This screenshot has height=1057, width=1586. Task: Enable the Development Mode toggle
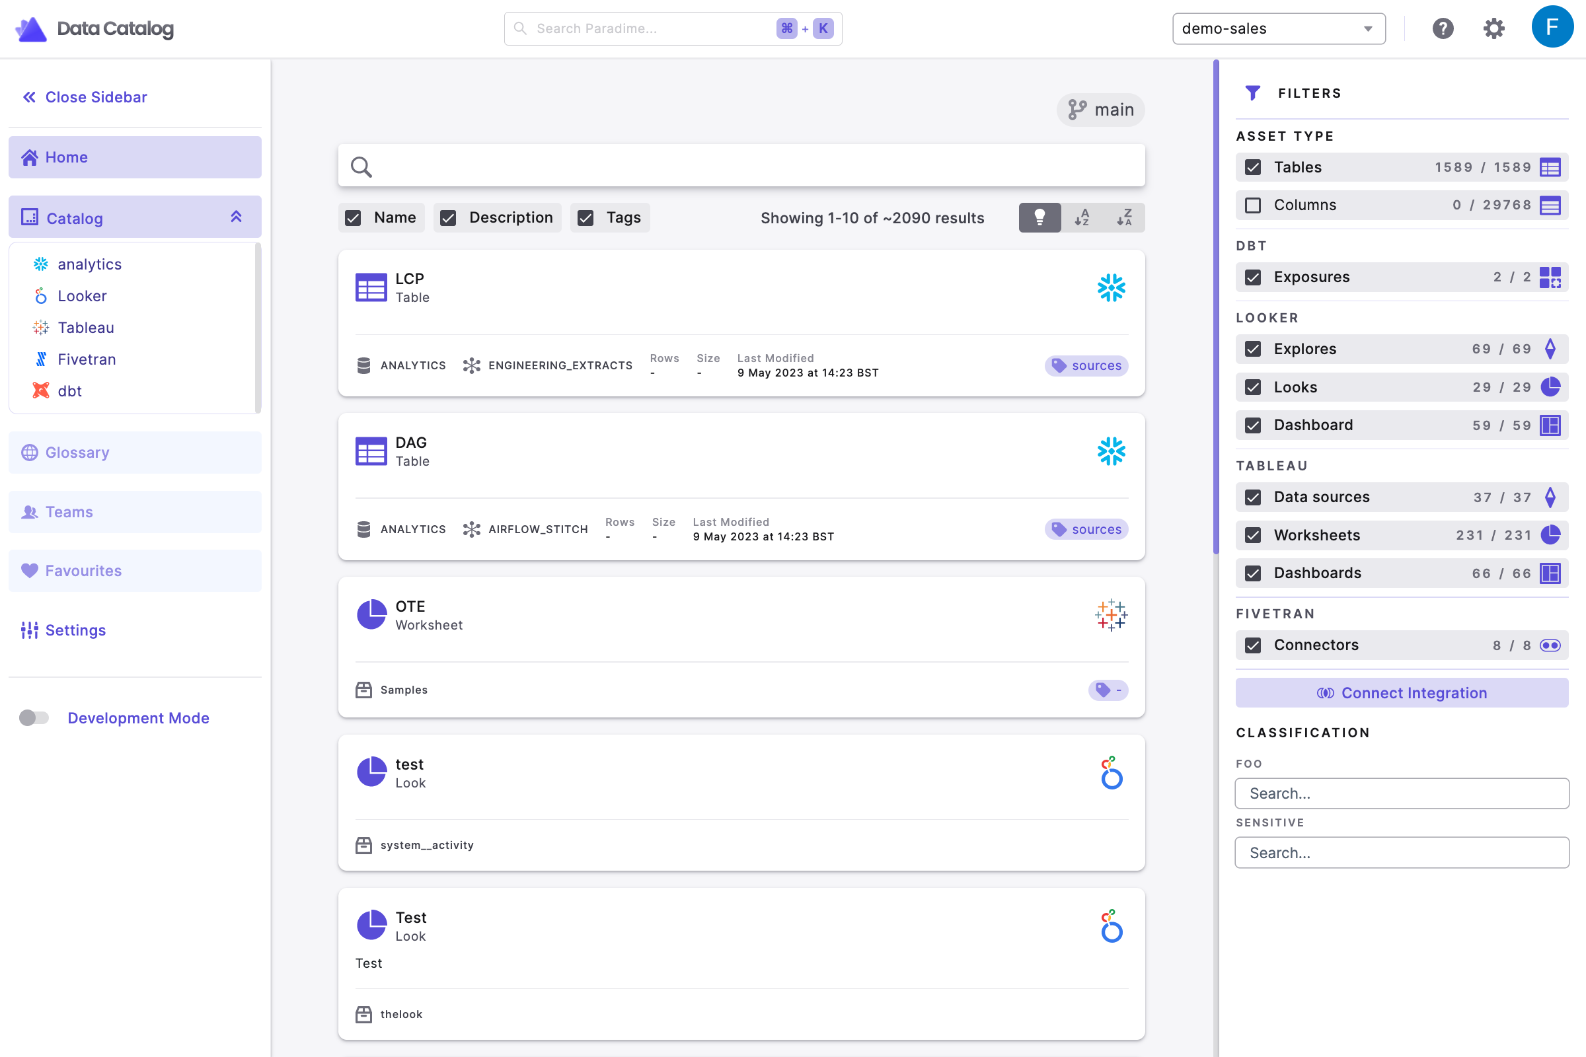coord(34,718)
